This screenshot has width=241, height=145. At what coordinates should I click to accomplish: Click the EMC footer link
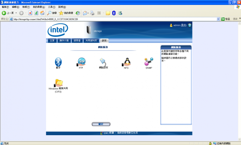point(119,133)
